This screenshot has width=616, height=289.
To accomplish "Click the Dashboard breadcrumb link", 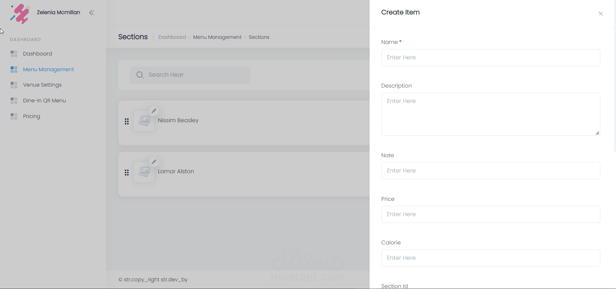I will pos(172,37).
